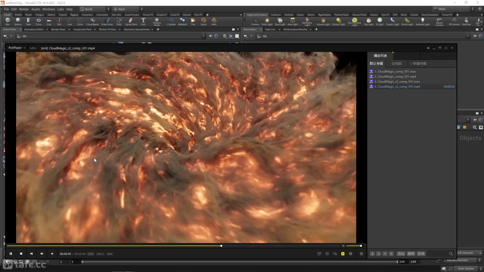The image size is (484, 272).
Task: Add a Distant Light
Action: [x=339, y=22]
